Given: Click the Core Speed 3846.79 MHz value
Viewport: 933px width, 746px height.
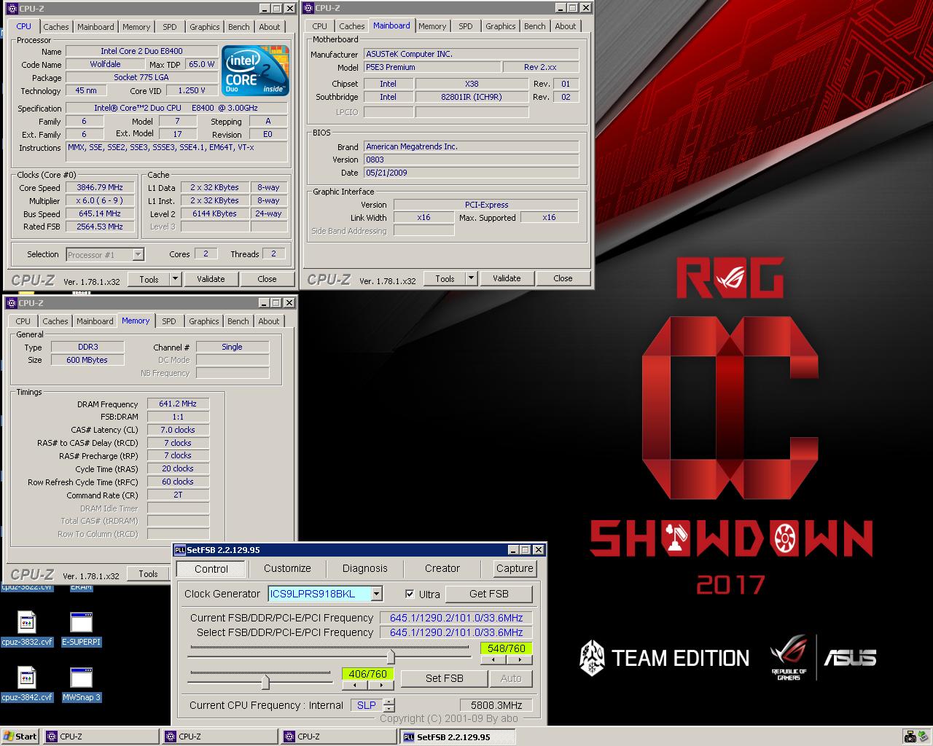Looking at the screenshot, I should (x=100, y=187).
